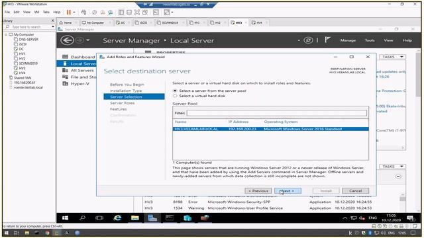The width and height of the screenshot is (424, 238).
Task: Open the upper TASKS dropdown in Server Manager
Action: click(x=393, y=57)
